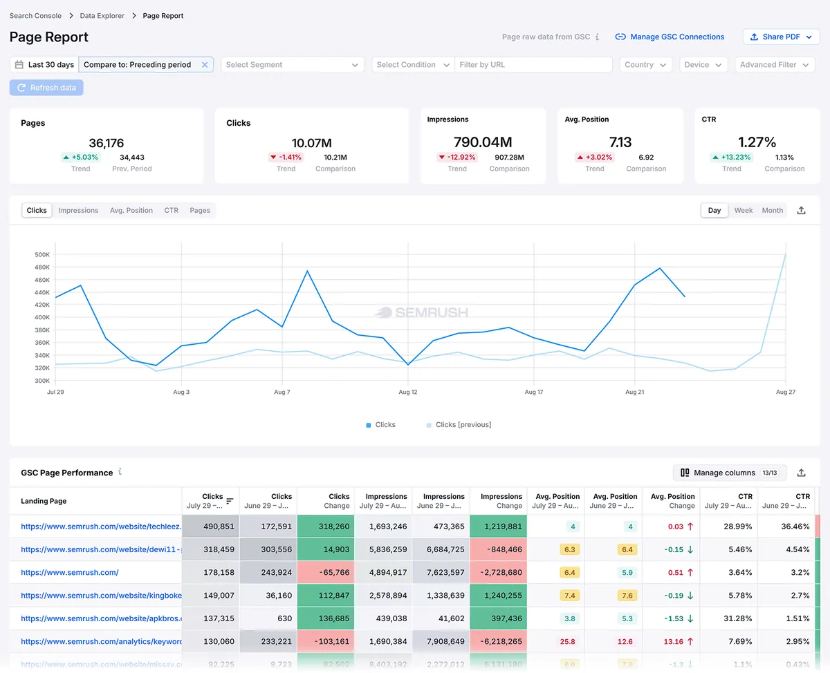Viewport: 830px width, 673px height.
Task: Set chart granularity to Week
Action: (744, 211)
